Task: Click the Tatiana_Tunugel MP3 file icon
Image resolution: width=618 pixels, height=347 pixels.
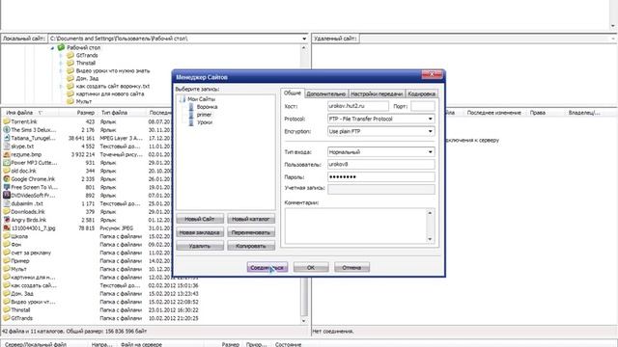Action: pos(7,138)
